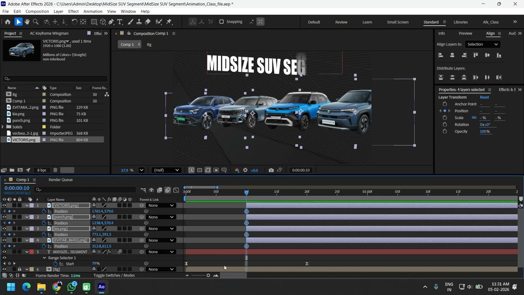Open Adobe After Effects taskbar icon
Screen dimensions: 524x295
click(x=102, y=287)
